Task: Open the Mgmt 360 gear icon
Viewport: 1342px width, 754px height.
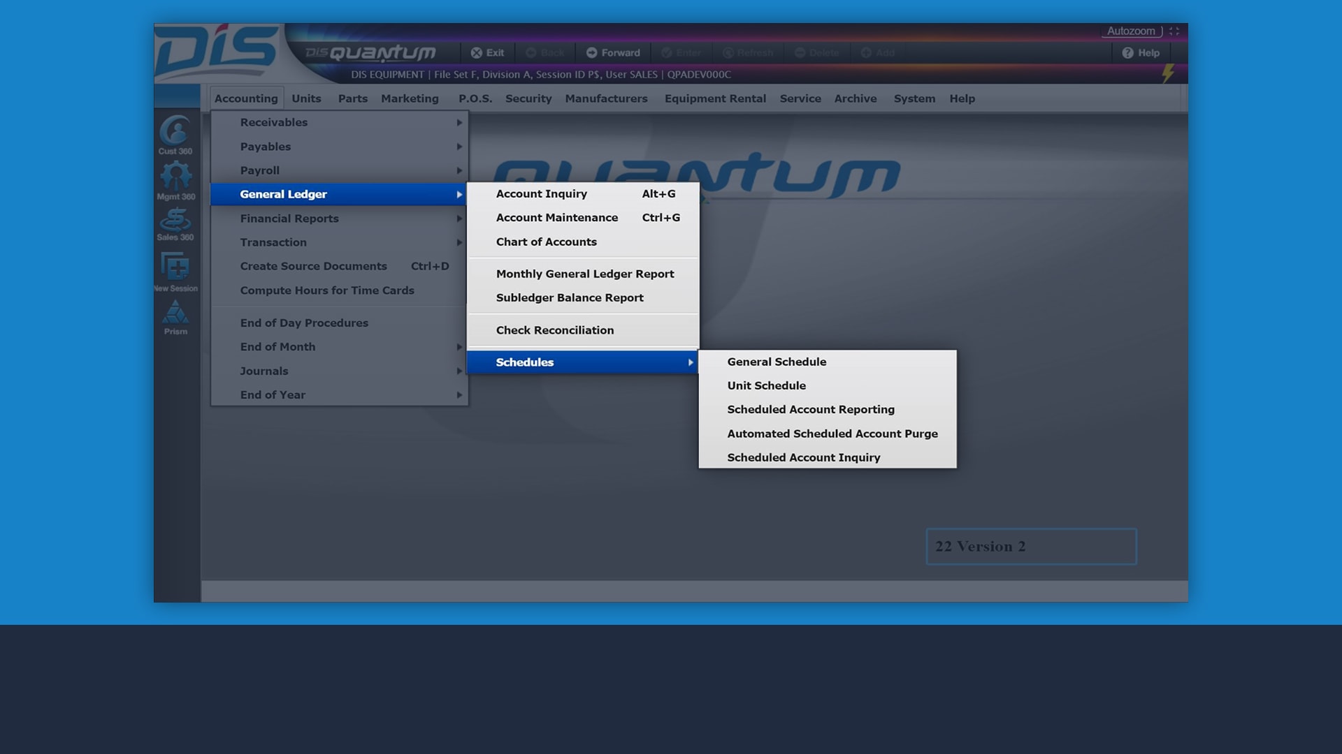Action: pos(175,180)
